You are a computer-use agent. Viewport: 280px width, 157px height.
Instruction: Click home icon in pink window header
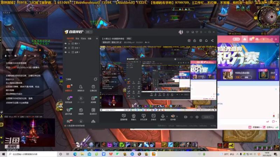[x=245, y=39]
